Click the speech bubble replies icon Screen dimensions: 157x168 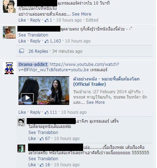pyautogui.click(x=21, y=51)
